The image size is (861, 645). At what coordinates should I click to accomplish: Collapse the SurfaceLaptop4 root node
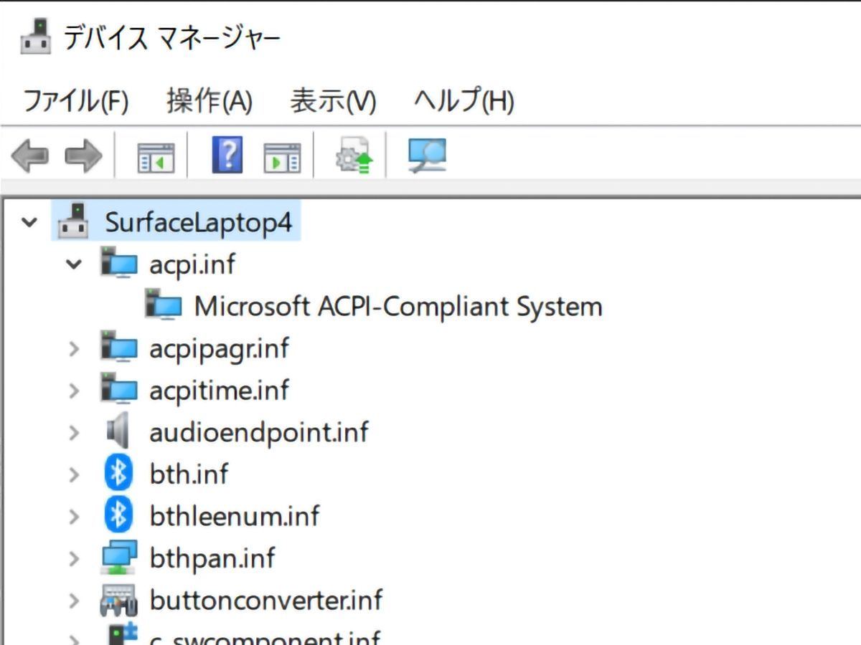click(x=29, y=223)
